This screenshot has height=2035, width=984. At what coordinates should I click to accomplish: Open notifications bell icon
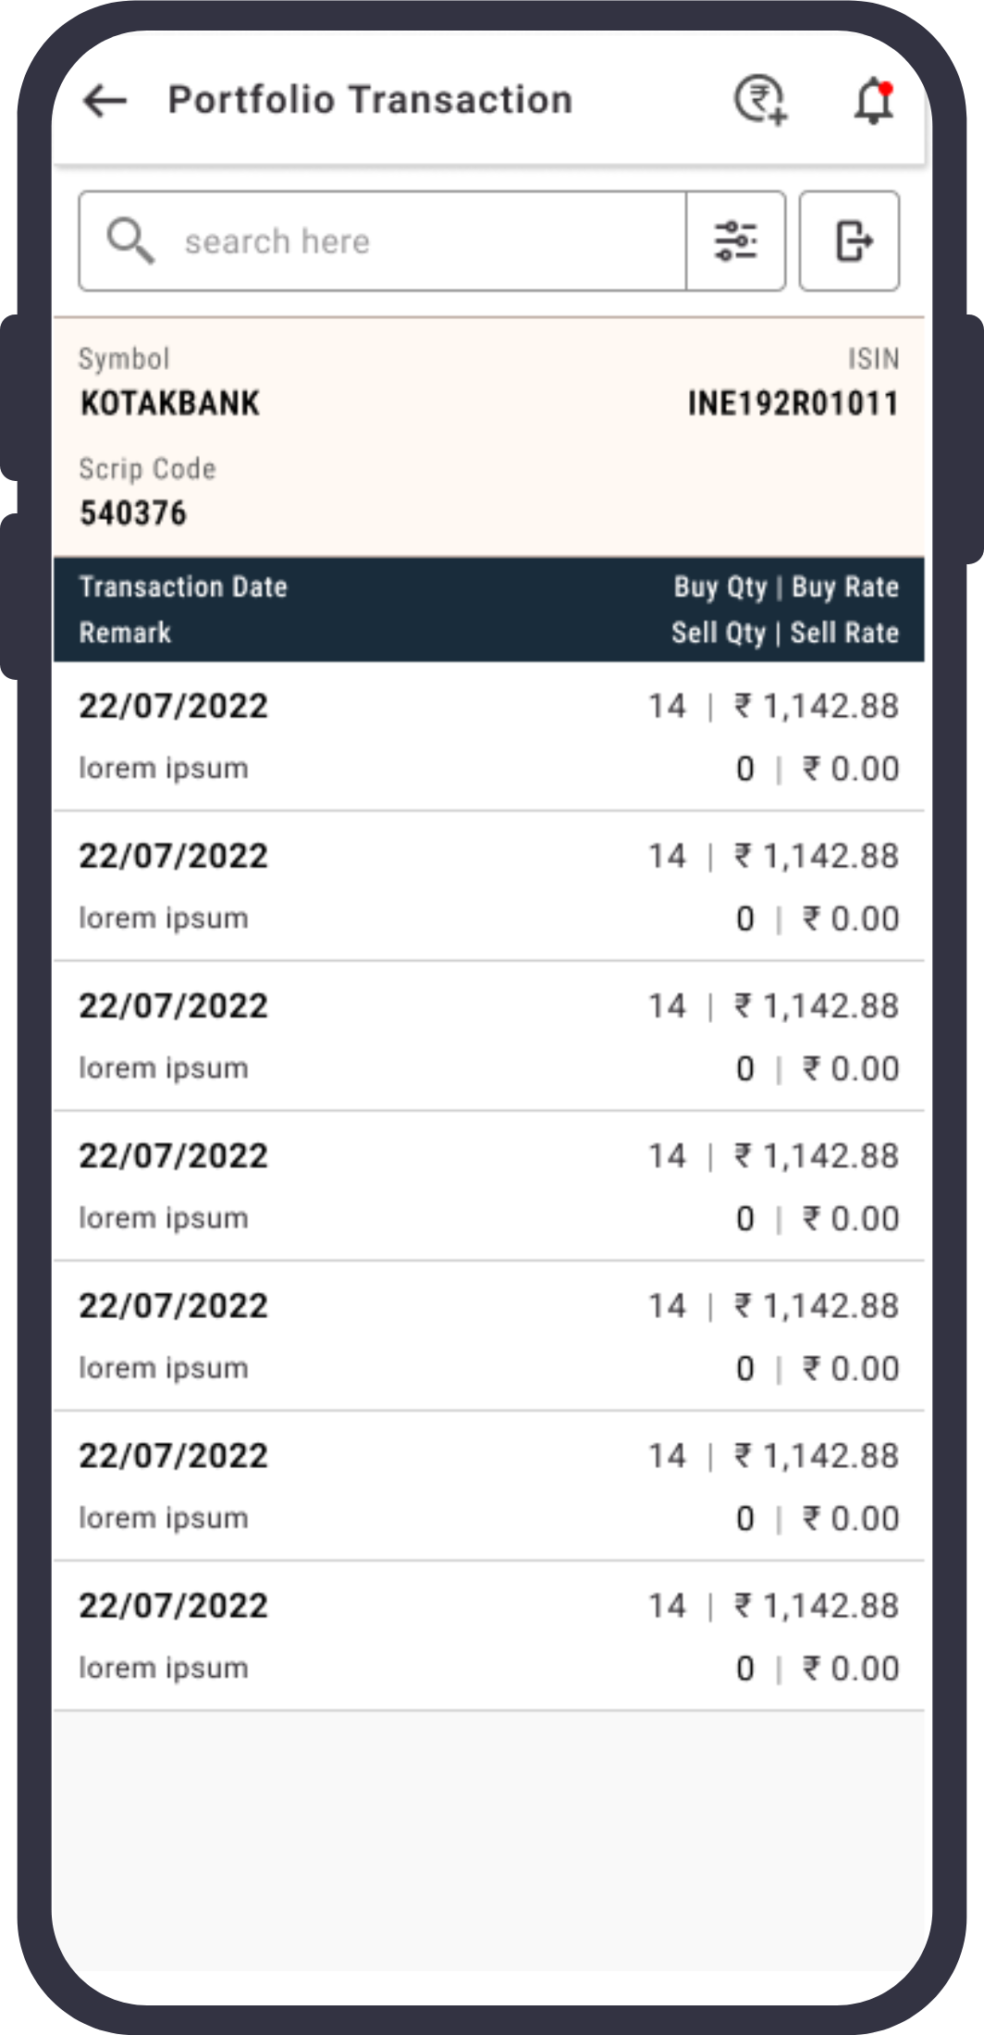tap(873, 101)
